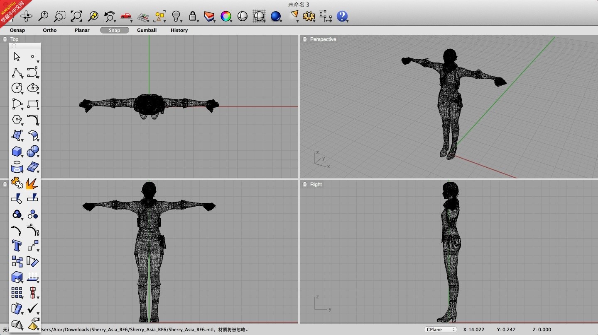Toggle Planar mode
This screenshot has height=335, width=598.
(x=82, y=30)
